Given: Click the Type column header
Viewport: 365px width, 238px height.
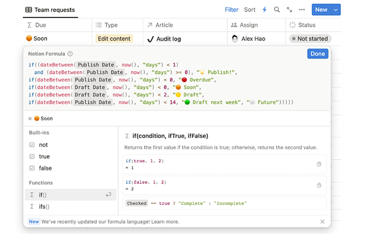Looking at the screenshot, I should click(118, 25).
